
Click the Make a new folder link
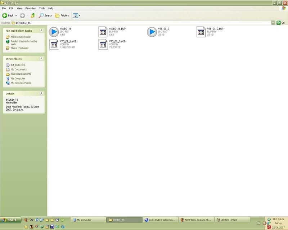pos(21,37)
